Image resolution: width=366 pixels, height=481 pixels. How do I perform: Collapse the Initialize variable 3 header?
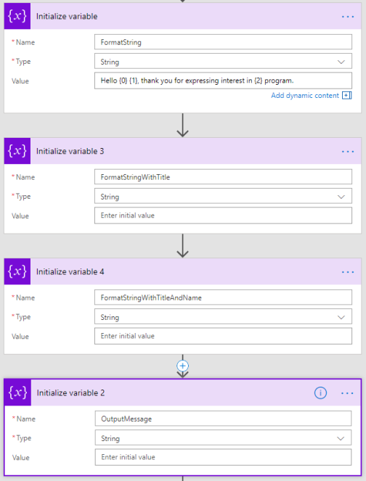pos(184,151)
